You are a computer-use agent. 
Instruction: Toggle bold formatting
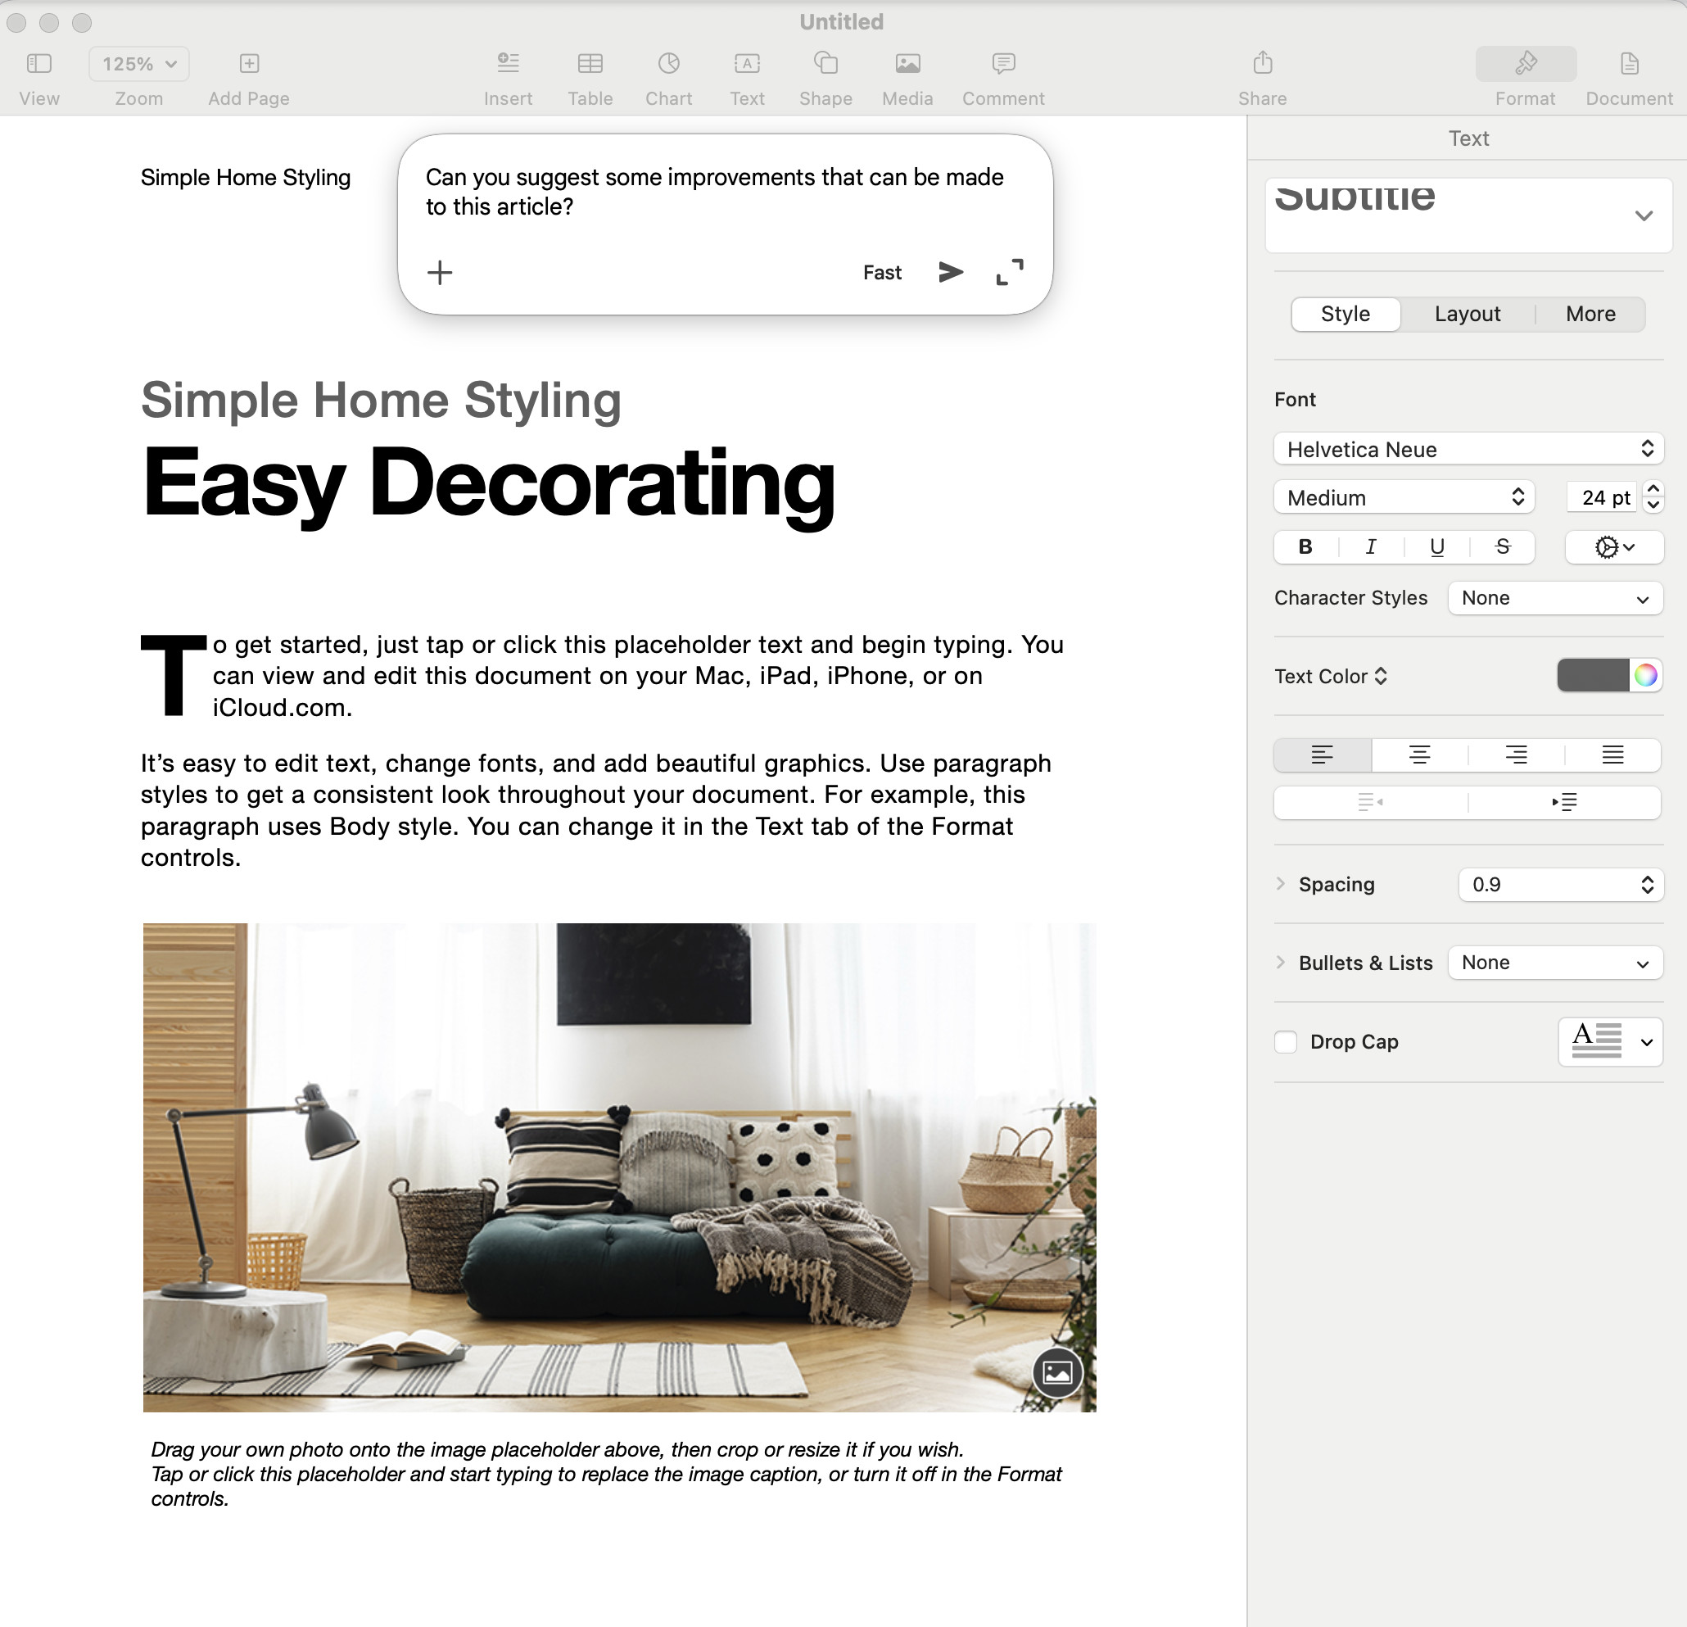coord(1305,546)
